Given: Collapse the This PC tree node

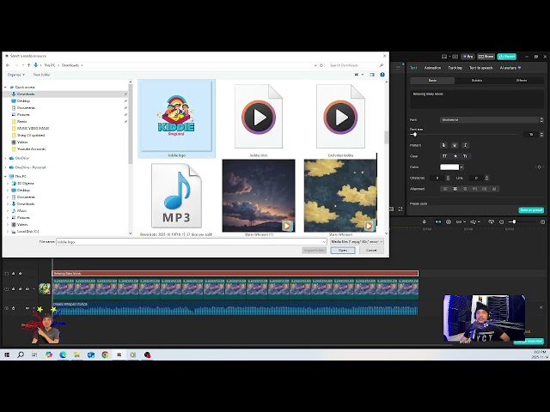Looking at the screenshot, I should (x=5, y=176).
